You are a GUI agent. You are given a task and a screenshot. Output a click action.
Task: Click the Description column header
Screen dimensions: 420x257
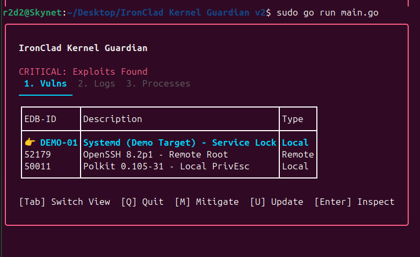112,119
